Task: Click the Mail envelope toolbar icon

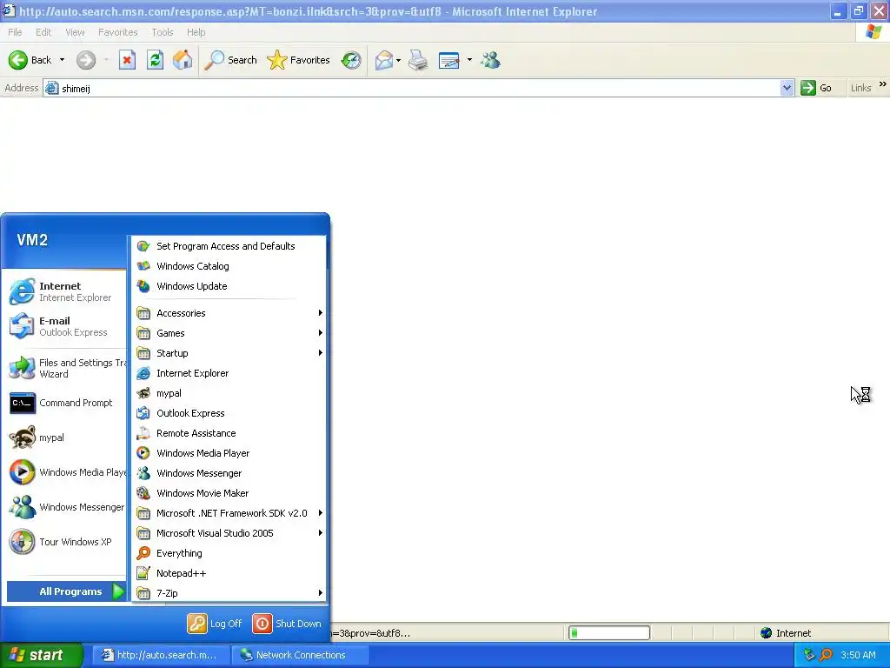Action: click(x=384, y=60)
